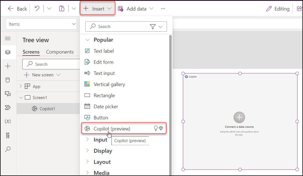Expand the Display category
The width and height of the screenshot is (303, 176).
[x=88, y=150]
